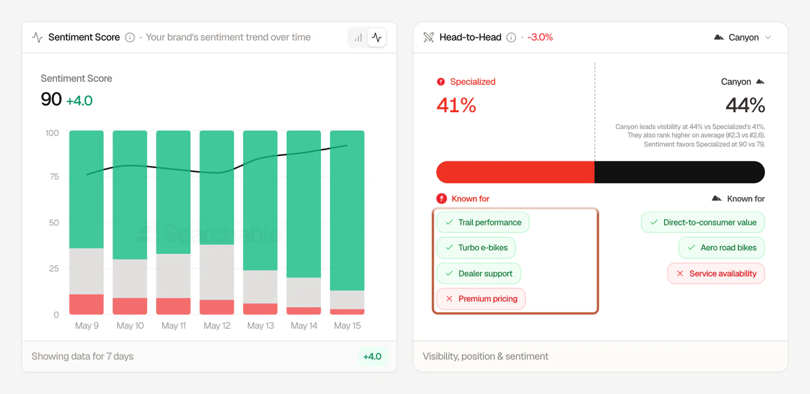Click the checkmark on Direct-to-consumer value

click(654, 223)
